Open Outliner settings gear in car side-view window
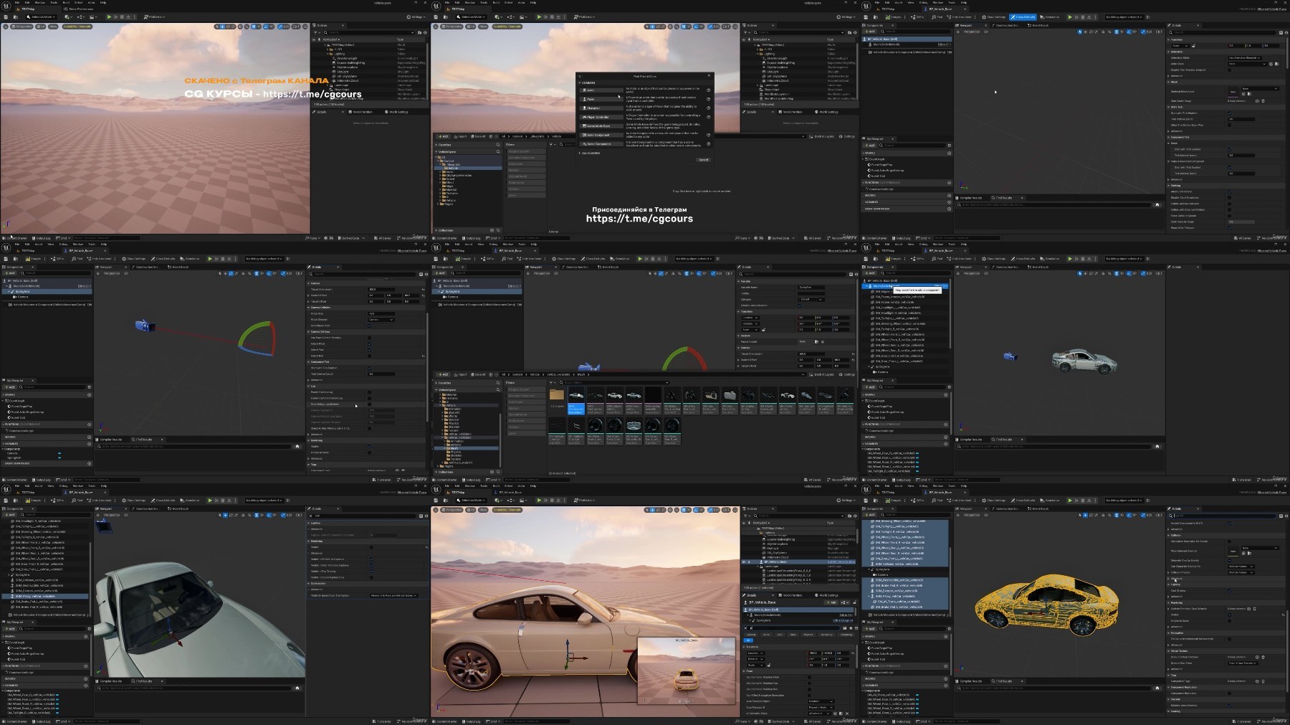 click(855, 516)
